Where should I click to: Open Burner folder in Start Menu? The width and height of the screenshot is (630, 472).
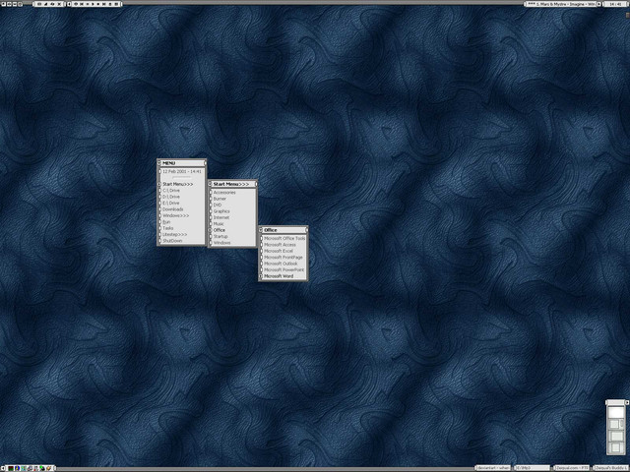[x=232, y=199]
